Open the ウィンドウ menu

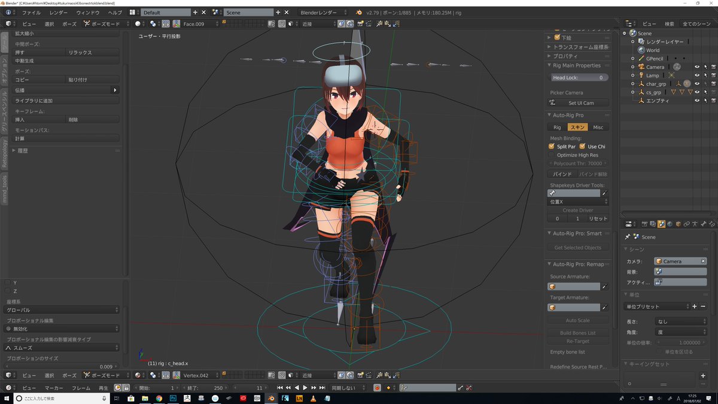88,12
